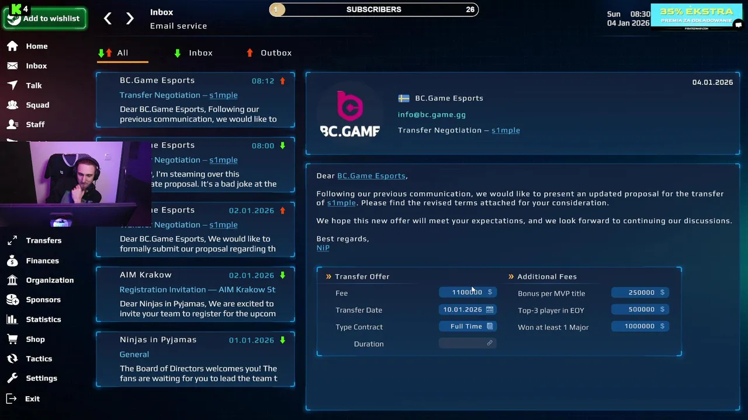Select Transfers in sidebar menu

click(44, 240)
